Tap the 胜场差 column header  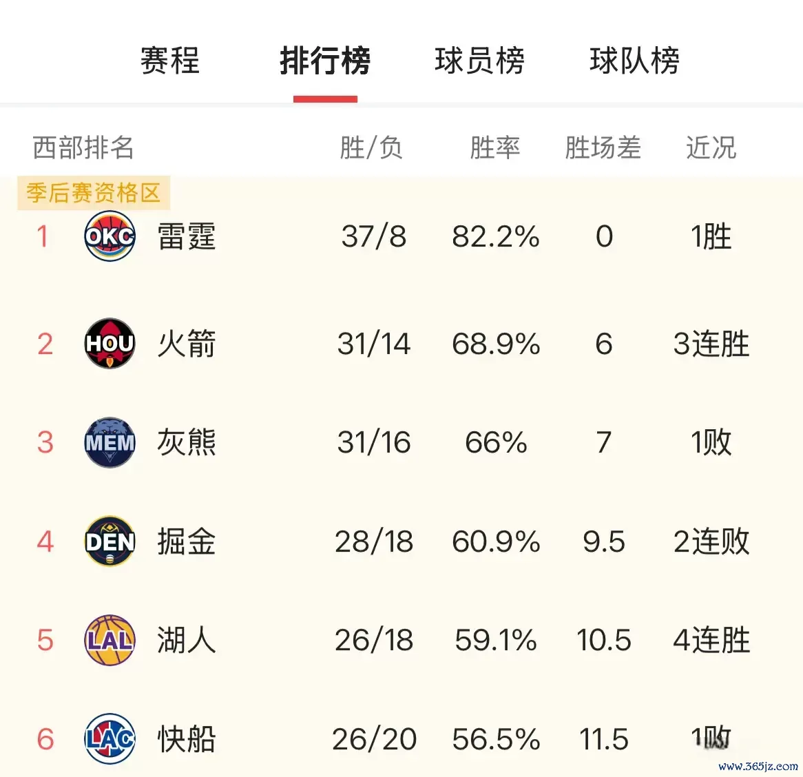[x=603, y=147]
